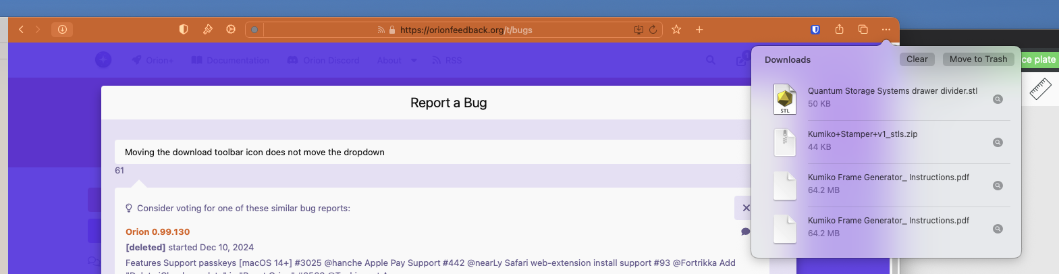Click the bug title input field

click(432, 152)
